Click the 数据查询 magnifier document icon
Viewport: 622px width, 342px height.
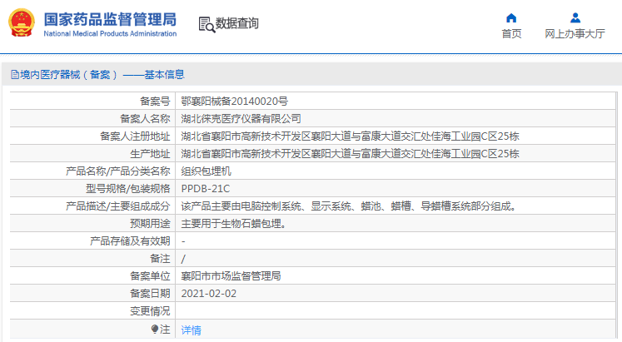(206, 24)
